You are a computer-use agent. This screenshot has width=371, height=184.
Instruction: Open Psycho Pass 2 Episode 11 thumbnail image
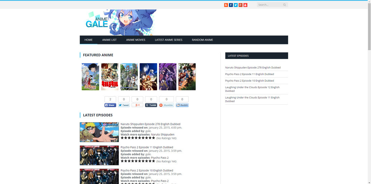coord(99,155)
